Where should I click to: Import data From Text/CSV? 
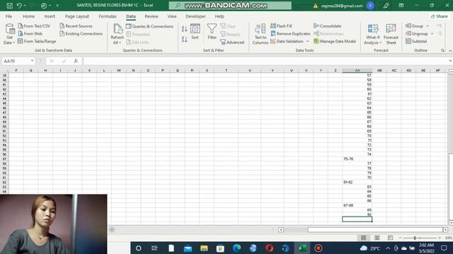[34, 26]
